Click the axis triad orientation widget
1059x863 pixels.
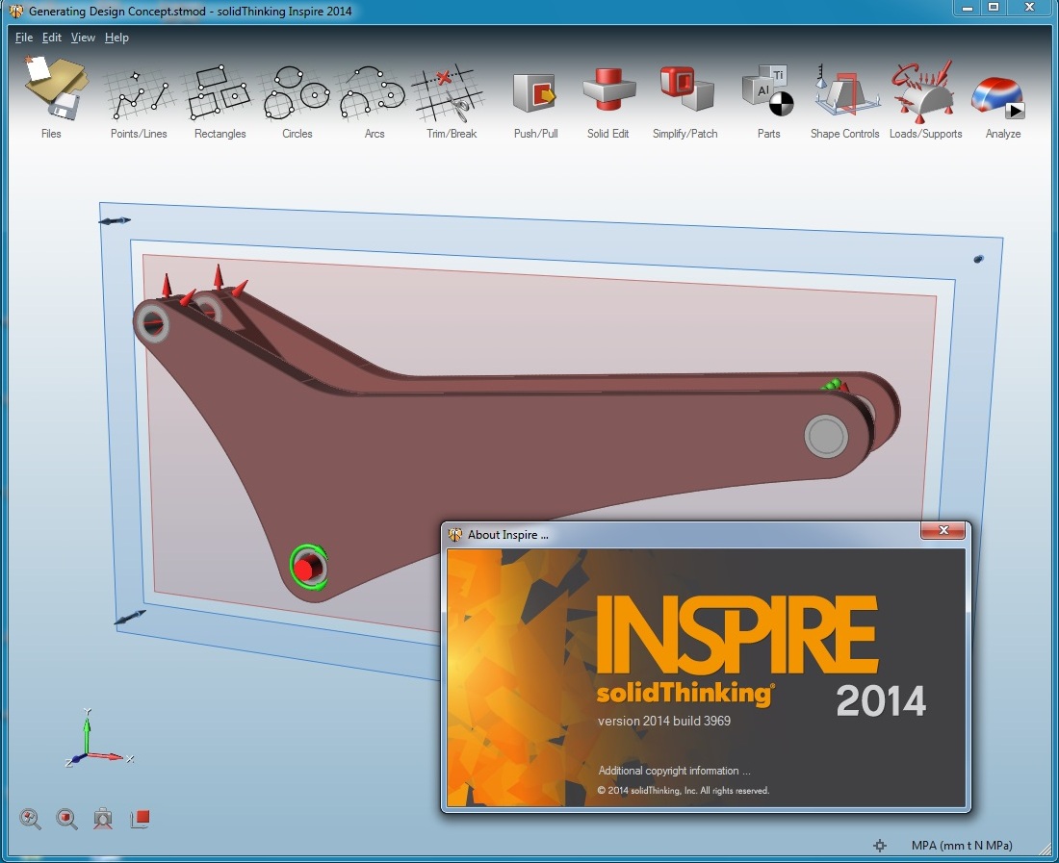(x=97, y=739)
